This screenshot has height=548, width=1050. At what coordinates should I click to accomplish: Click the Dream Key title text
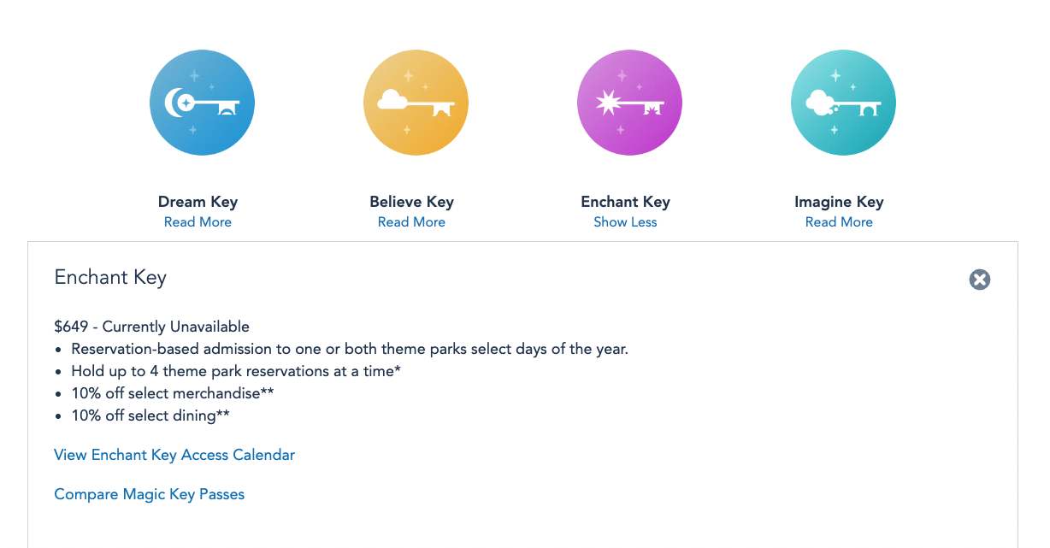[x=198, y=202]
